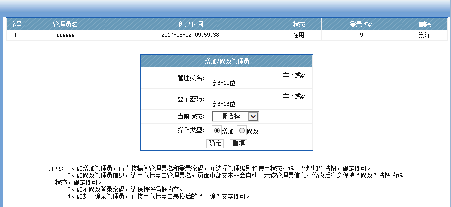Click administrator name aaaaaa in table
The width and height of the screenshot is (451, 207).
click(66, 36)
